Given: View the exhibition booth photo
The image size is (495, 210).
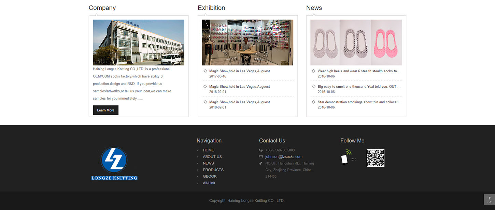Looking at the screenshot, I should coord(247,42).
